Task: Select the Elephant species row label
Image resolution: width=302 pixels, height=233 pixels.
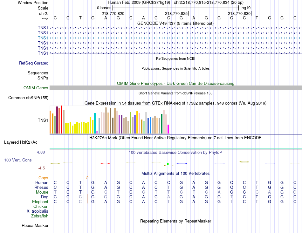Action: (x=40, y=202)
